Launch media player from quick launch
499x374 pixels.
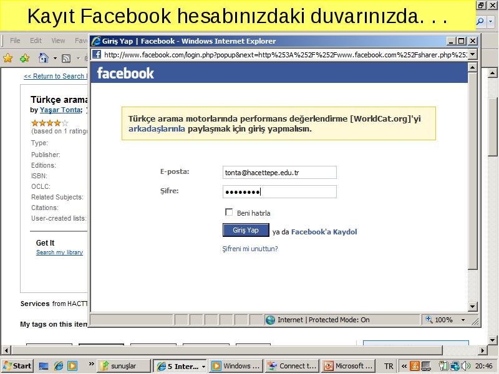coord(72,366)
